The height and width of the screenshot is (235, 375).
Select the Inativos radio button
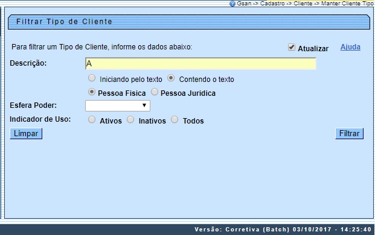coord(130,119)
